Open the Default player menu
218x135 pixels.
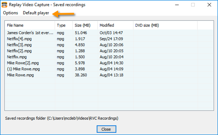coord(36,13)
